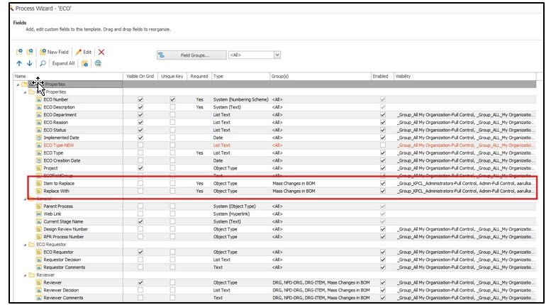Image resolution: width=551 pixels, height=305 pixels.
Task: Click the Expand All button
Action: coord(62,63)
